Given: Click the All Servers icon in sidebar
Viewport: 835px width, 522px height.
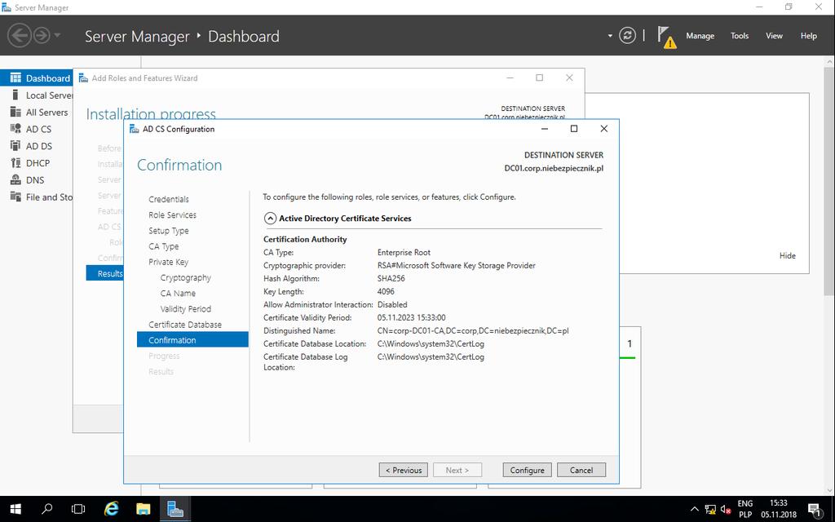Looking at the screenshot, I should [x=15, y=112].
